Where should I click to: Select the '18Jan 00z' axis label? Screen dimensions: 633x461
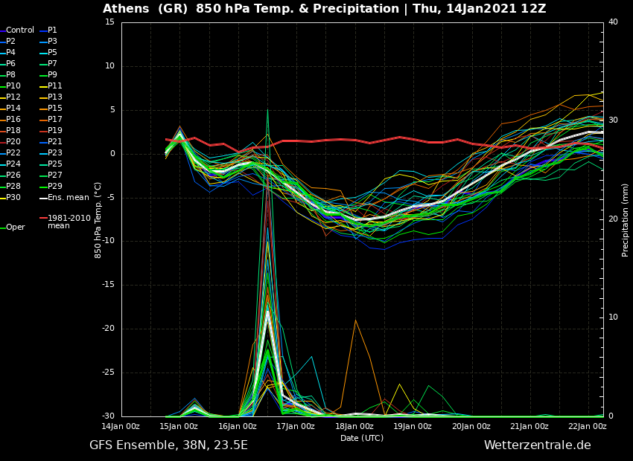[x=354, y=426]
